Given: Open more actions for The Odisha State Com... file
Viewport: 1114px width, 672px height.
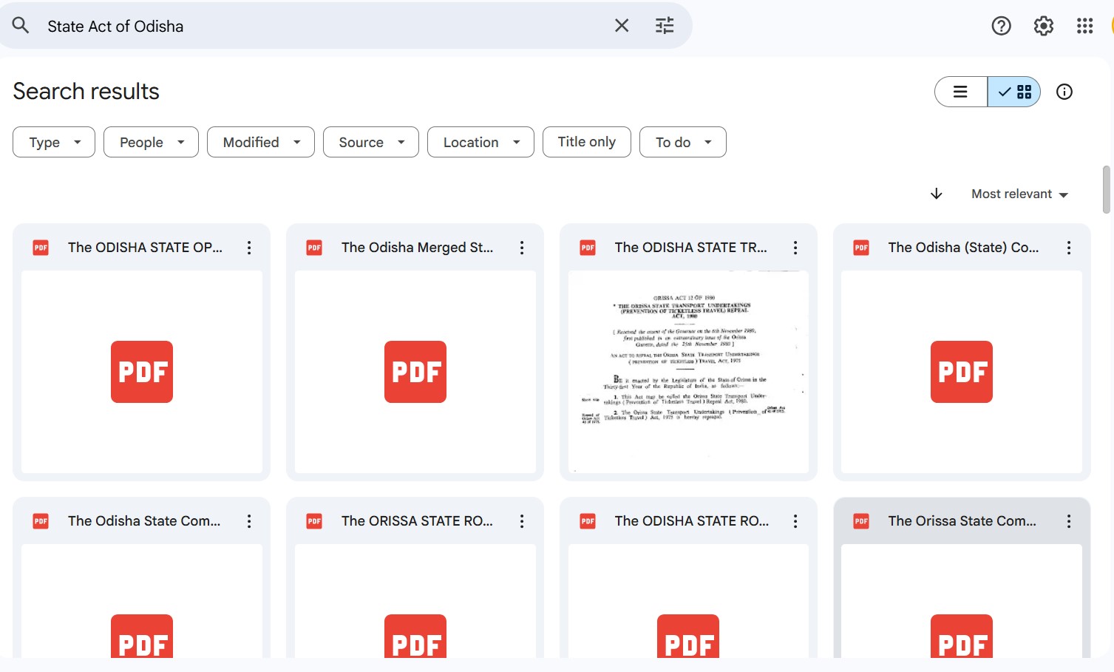Looking at the screenshot, I should pos(249,521).
